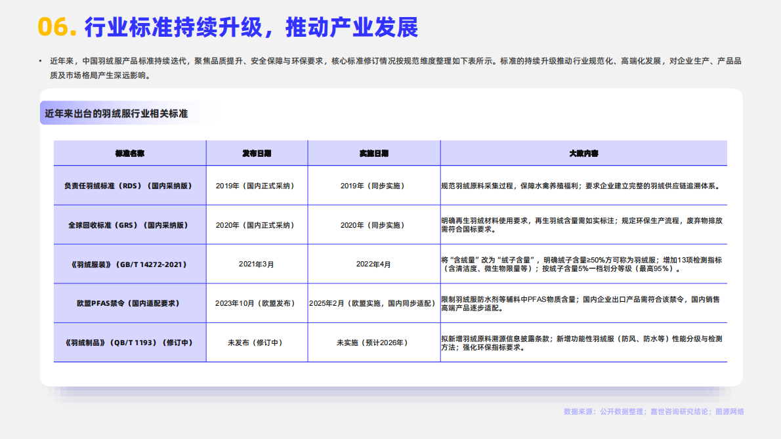Select cell '《羽绒服装》（GB/T 14272-2021）'
The image size is (781, 439).
click(130, 264)
